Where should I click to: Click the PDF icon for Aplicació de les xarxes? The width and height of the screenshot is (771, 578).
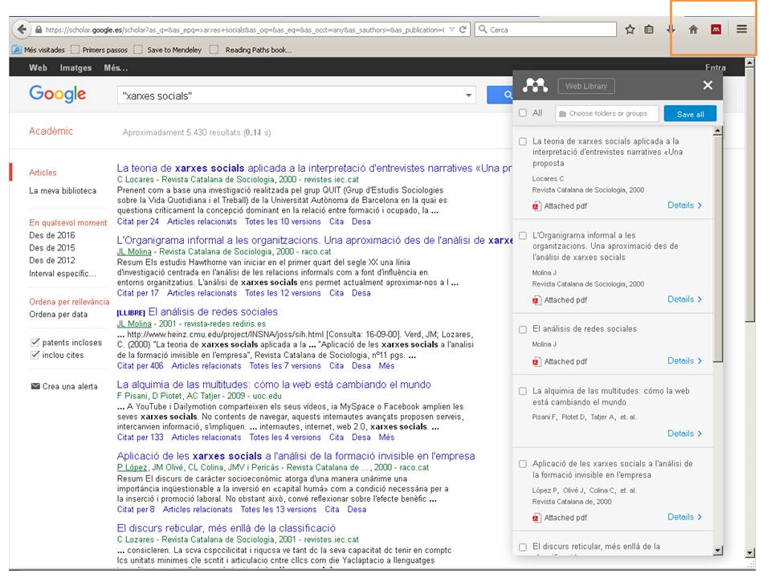click(536, 518)
